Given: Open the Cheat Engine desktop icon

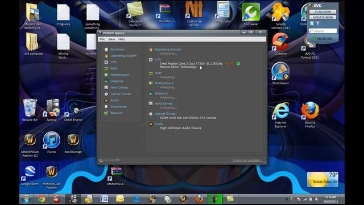Looking at the screenshot, I should [x=73, y=110].
